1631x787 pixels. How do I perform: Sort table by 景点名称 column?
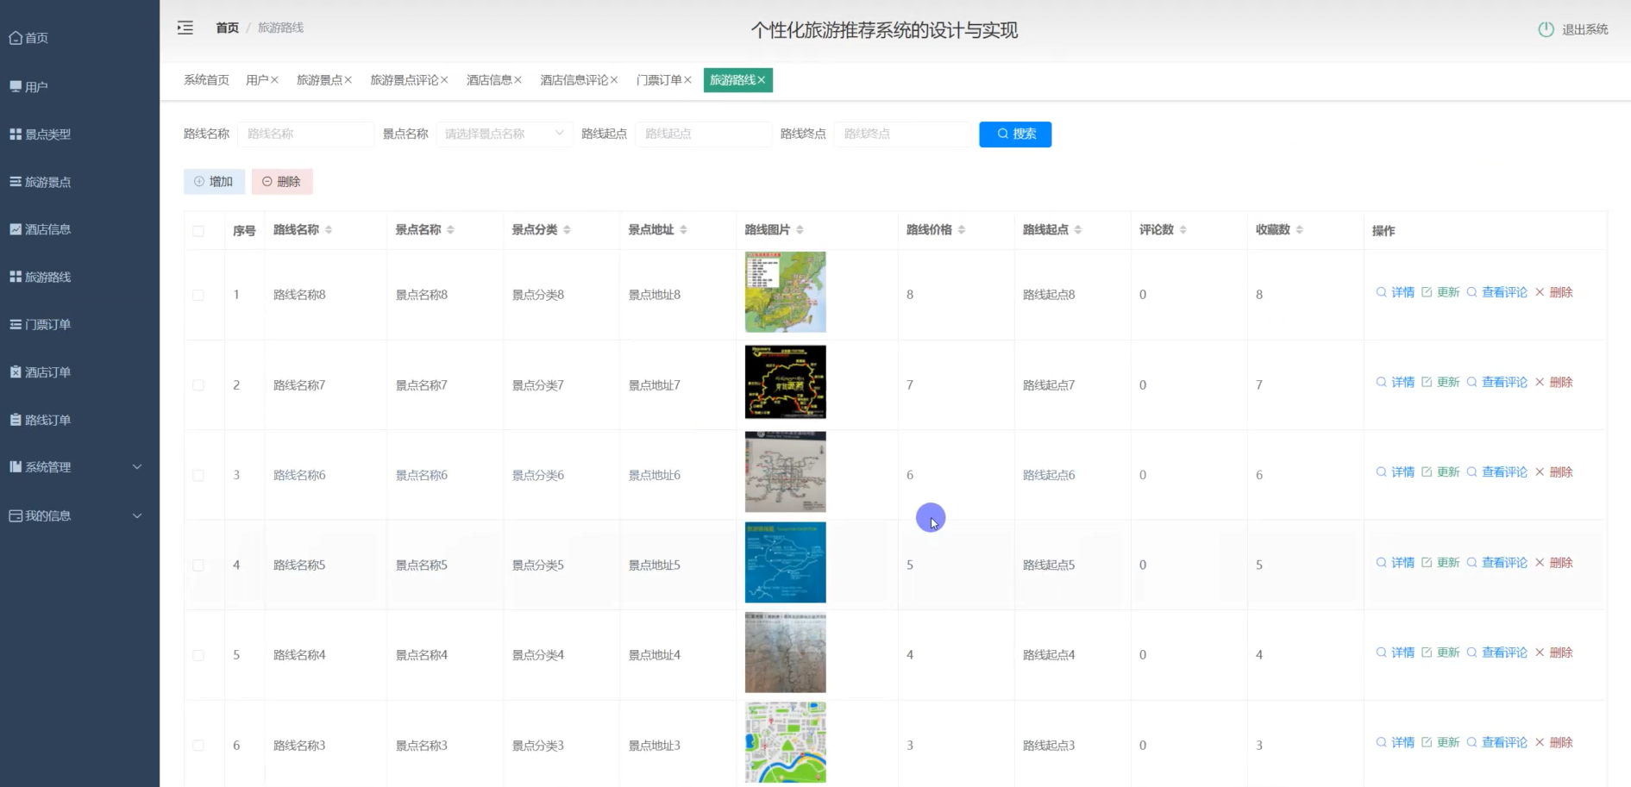tap(450, 230)
